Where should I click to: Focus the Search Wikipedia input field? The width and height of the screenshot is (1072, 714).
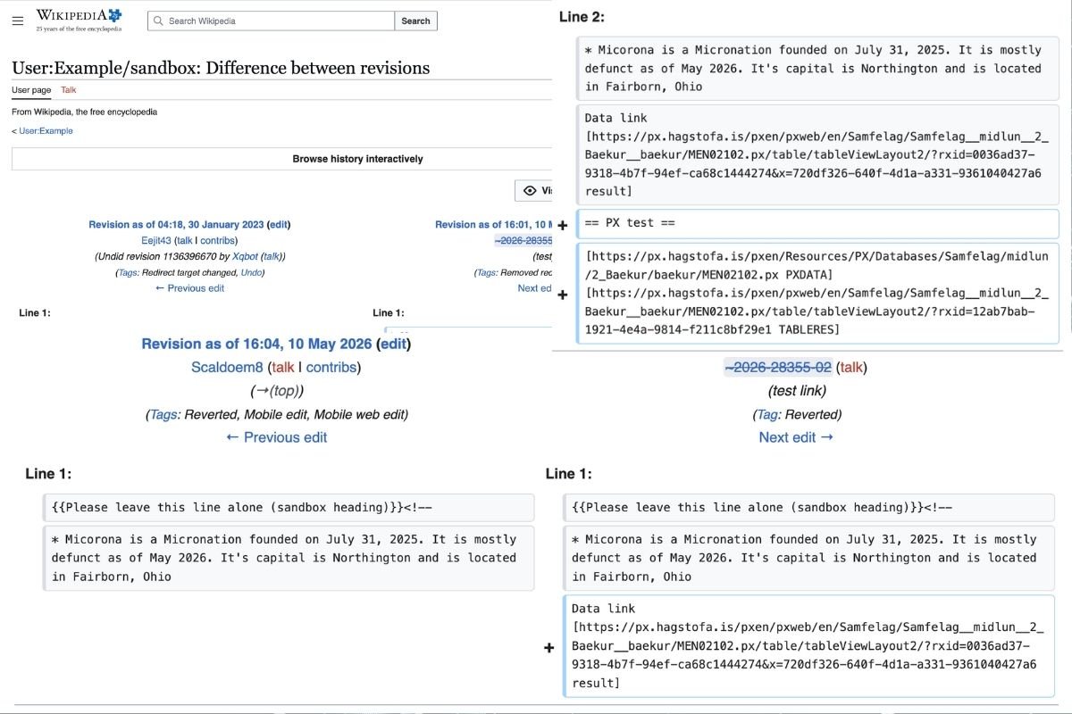271,21
